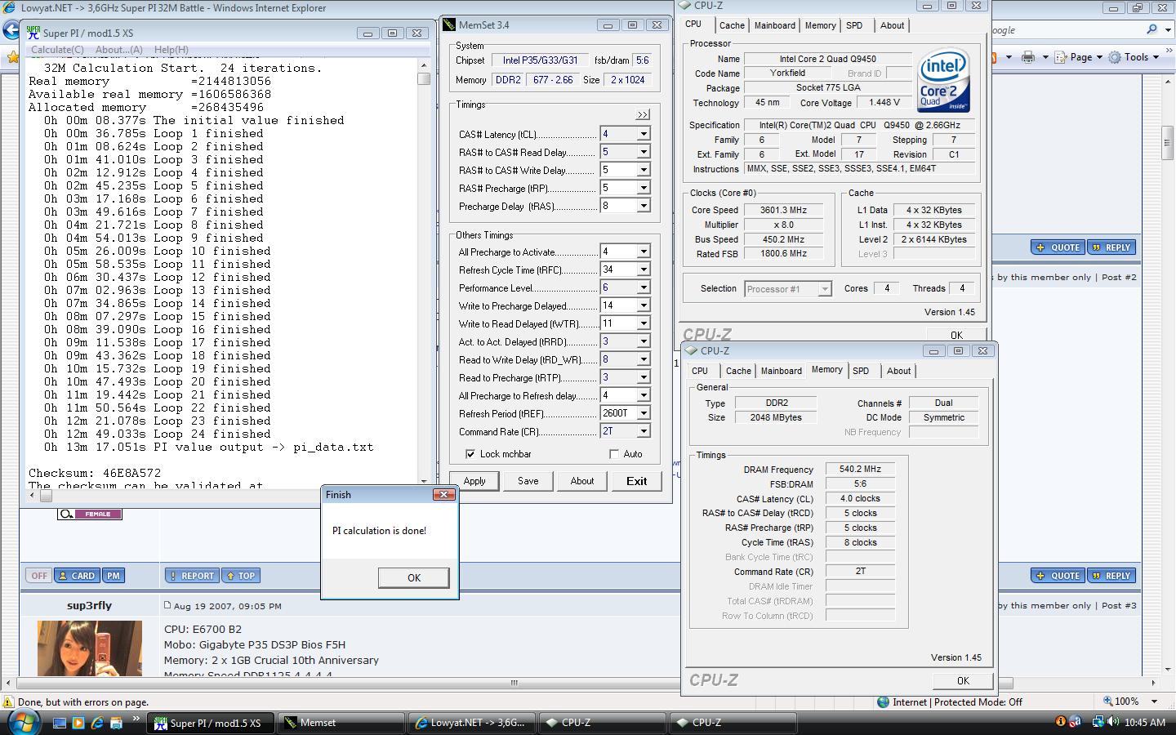Click the Windows Start orb
The image size is (1176, 735).
(23, 722)
